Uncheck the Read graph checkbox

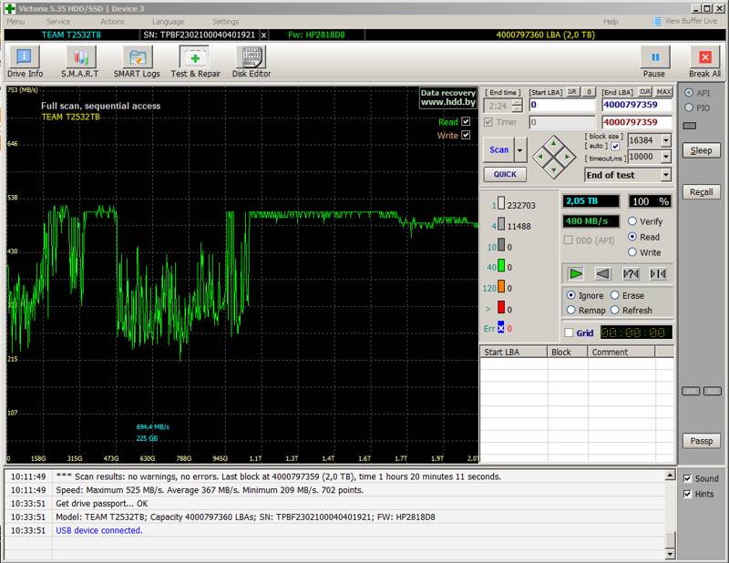pos(466,121)
